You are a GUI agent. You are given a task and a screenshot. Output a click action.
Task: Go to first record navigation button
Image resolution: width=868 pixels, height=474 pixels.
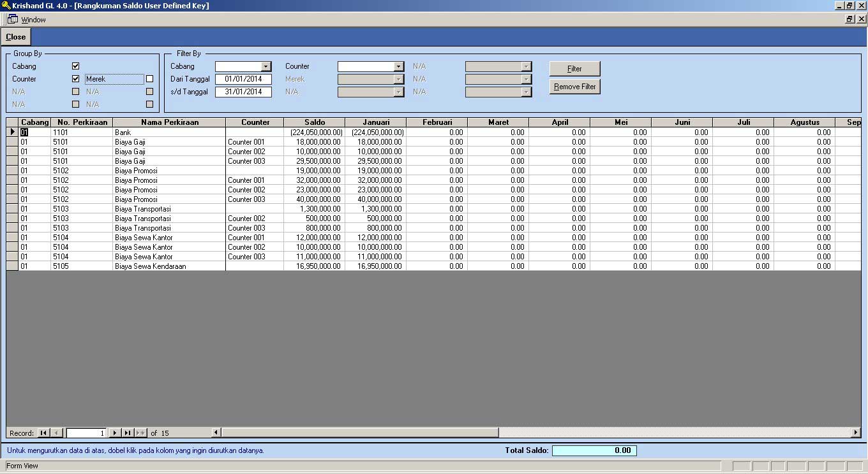point(43,433)
